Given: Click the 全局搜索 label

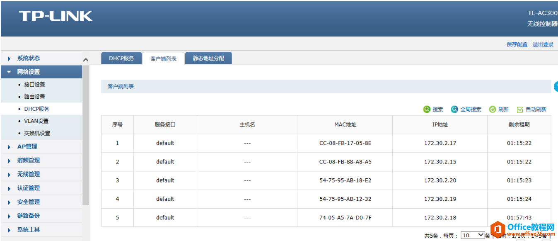Looking at the screenshot, I should [471, 110].
